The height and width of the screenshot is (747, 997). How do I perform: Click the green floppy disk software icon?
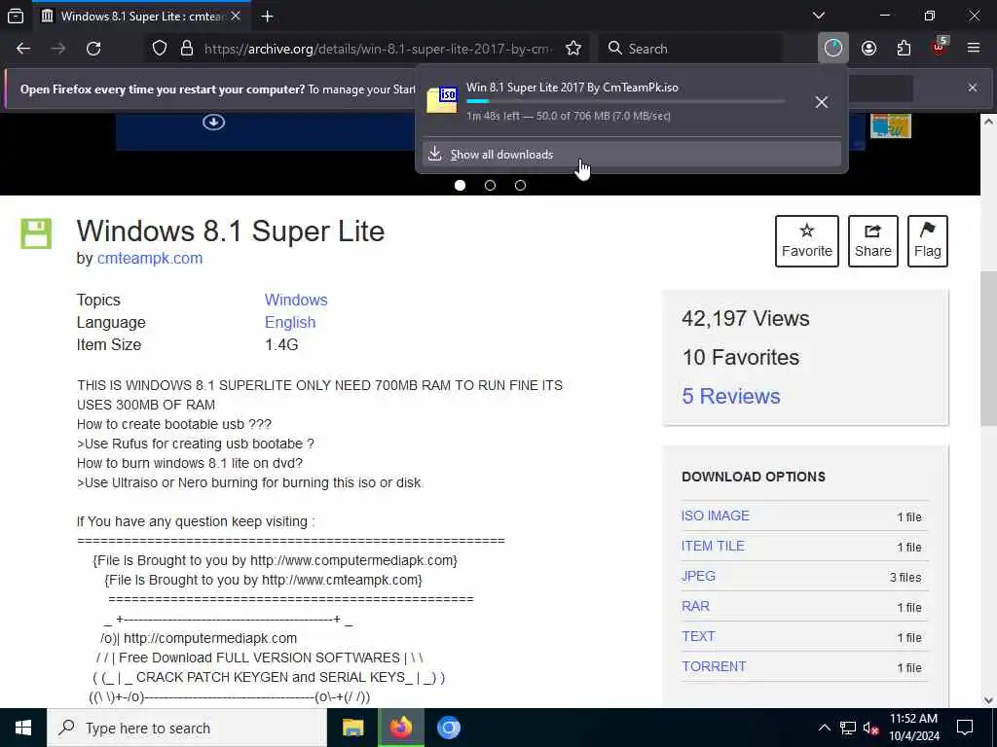tap(36, 233)
